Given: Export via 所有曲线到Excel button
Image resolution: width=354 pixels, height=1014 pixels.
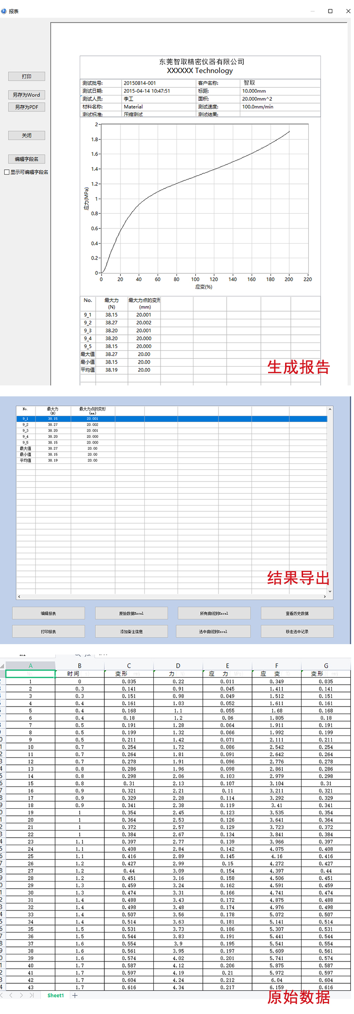Looking at the screenshot, I should point(214,613).
